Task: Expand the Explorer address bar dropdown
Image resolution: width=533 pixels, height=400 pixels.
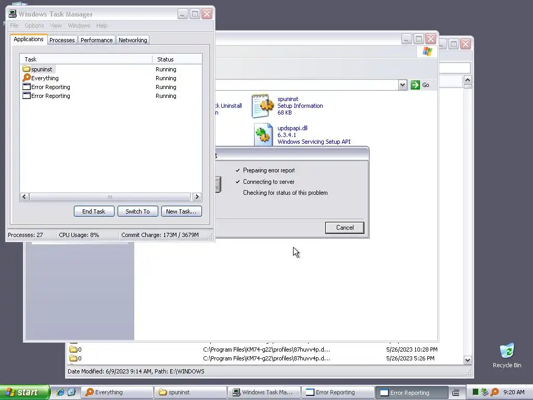Action: pos(402,85)
